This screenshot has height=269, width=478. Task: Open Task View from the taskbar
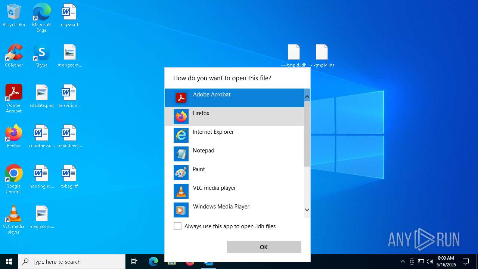click(134, 262)
